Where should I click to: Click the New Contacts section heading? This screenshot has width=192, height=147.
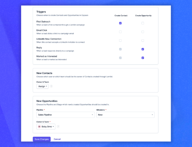tap(44, 73)
